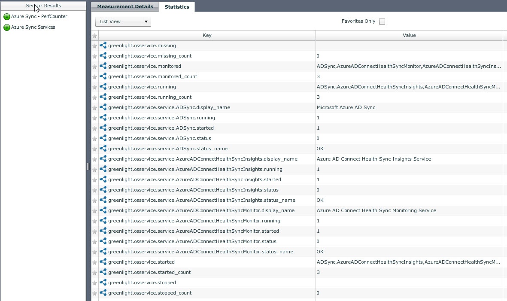Click node icon beside greenlight.osservice.stopped_count
This screenshot has height=301, width=507.
pos(103,293)
